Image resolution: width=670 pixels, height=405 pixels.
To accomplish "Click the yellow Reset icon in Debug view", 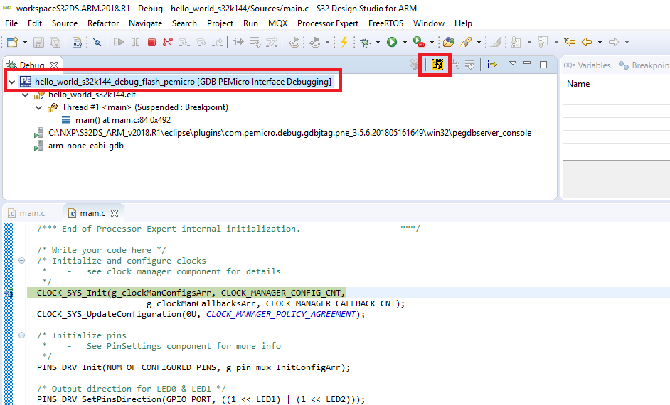I will coord(437,65).
